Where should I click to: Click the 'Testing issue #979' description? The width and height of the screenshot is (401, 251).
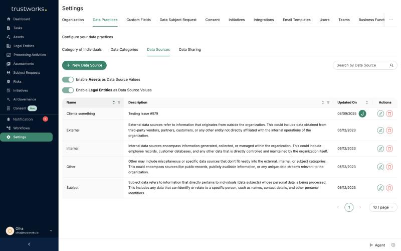coord(143,113)
